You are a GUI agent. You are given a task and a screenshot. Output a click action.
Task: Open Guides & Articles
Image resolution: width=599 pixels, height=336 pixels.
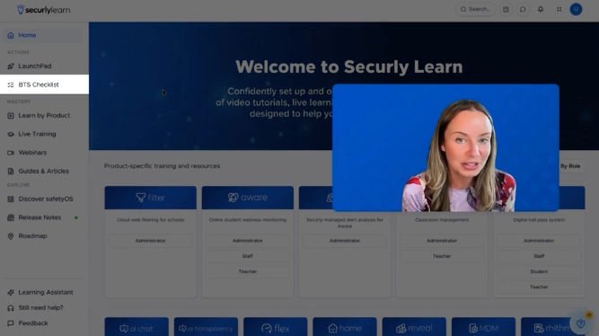(x=43, y=172)
